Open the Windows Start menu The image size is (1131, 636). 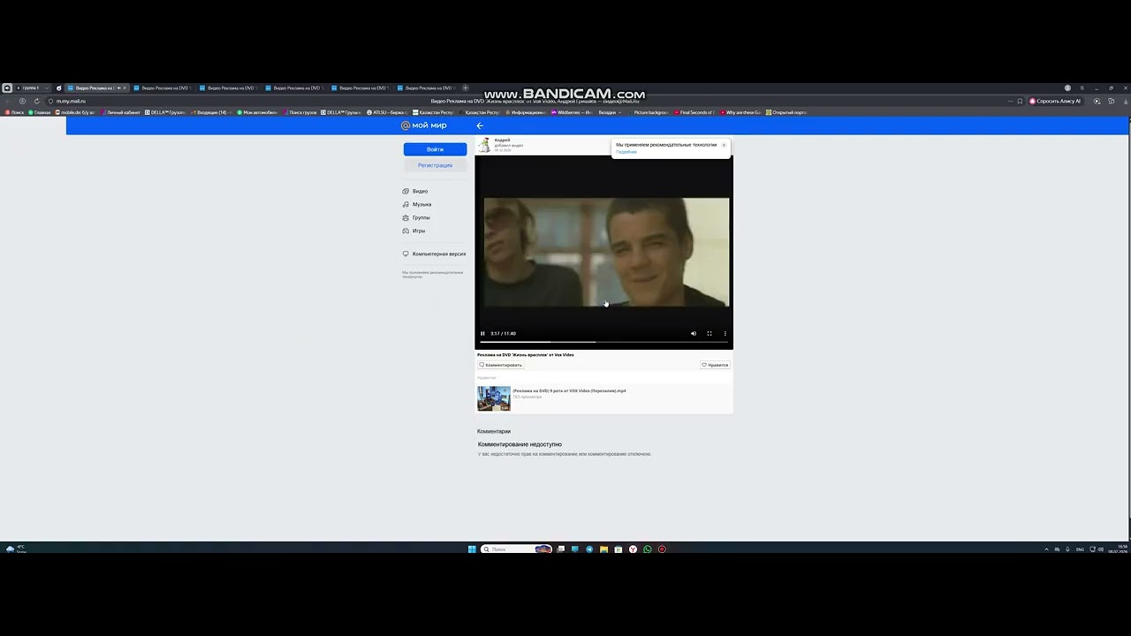(472, 549)
